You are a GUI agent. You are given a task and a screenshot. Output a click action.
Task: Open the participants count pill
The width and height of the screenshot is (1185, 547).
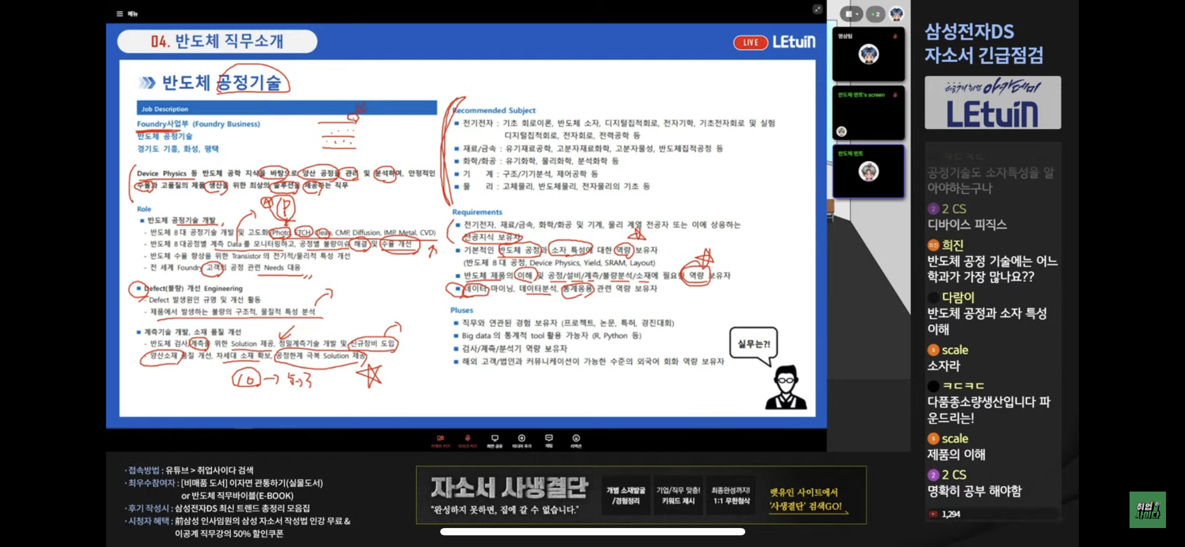coord(876,14)
